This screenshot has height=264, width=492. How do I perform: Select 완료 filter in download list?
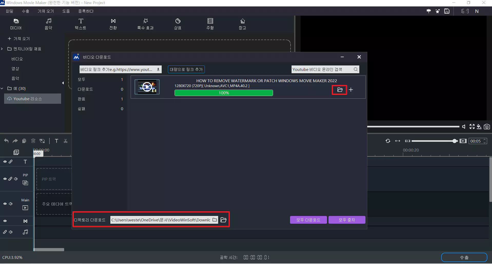click(100, 99)
